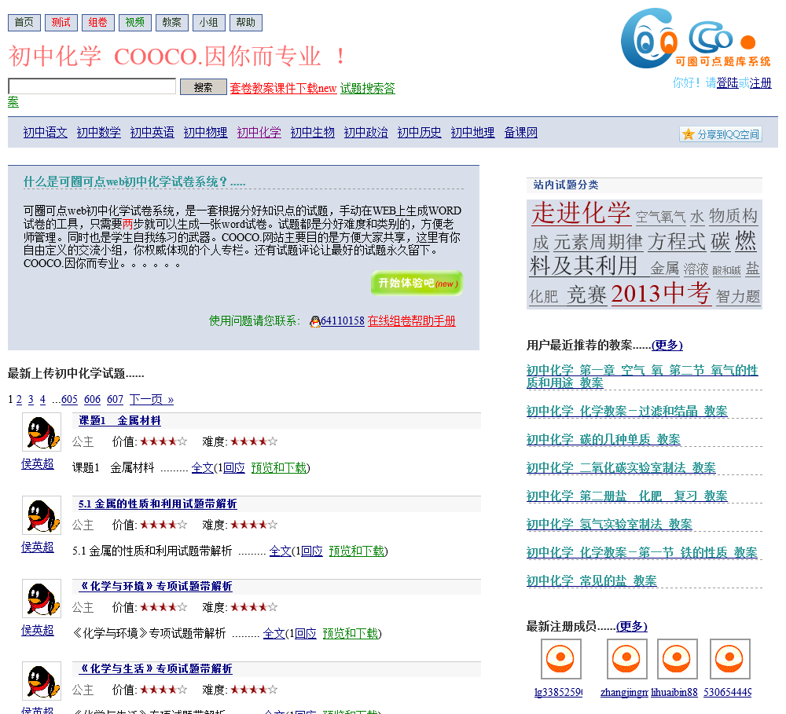Go to 初中生物 subject link
Screen dimensions: 786x714
[x=313, y=132]
